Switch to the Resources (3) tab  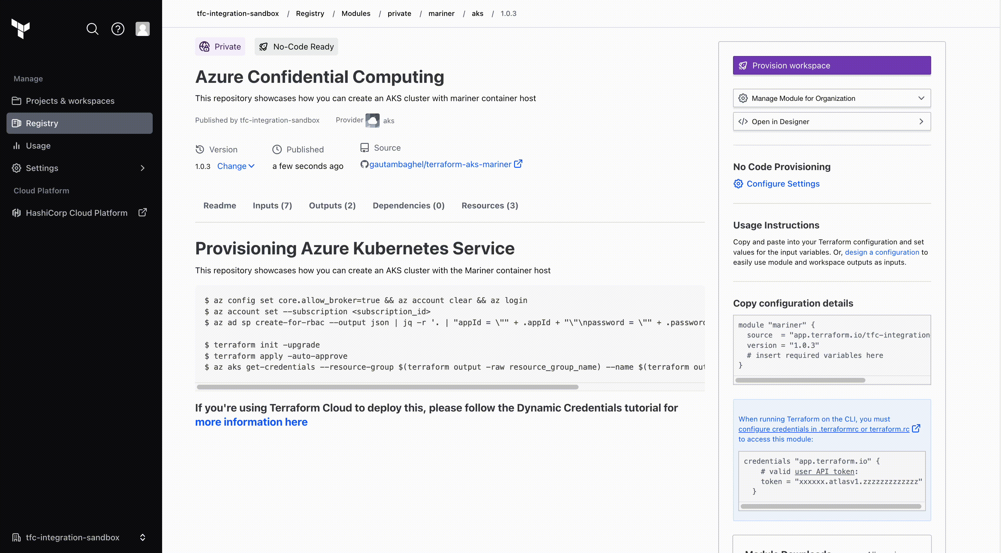click(x=490, y=205)
